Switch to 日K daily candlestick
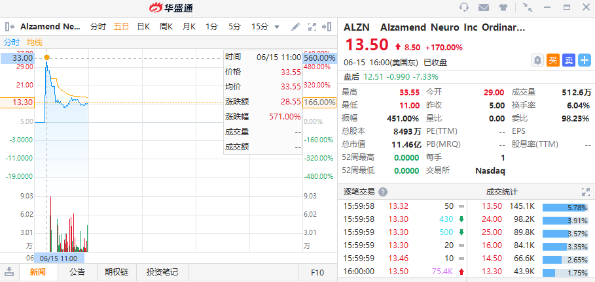 tap(143, 27)
